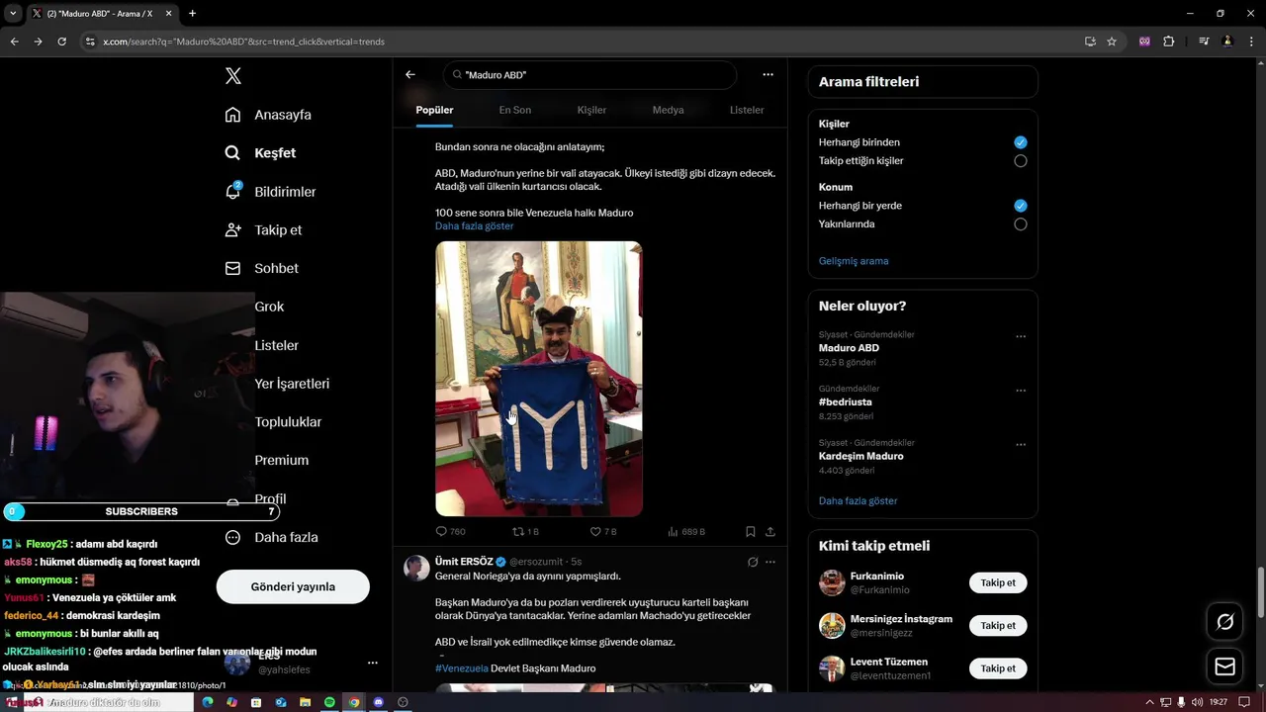1266x712 pixels.
Task: Open Gelişmiş arama link
Action: coord(854,261)
